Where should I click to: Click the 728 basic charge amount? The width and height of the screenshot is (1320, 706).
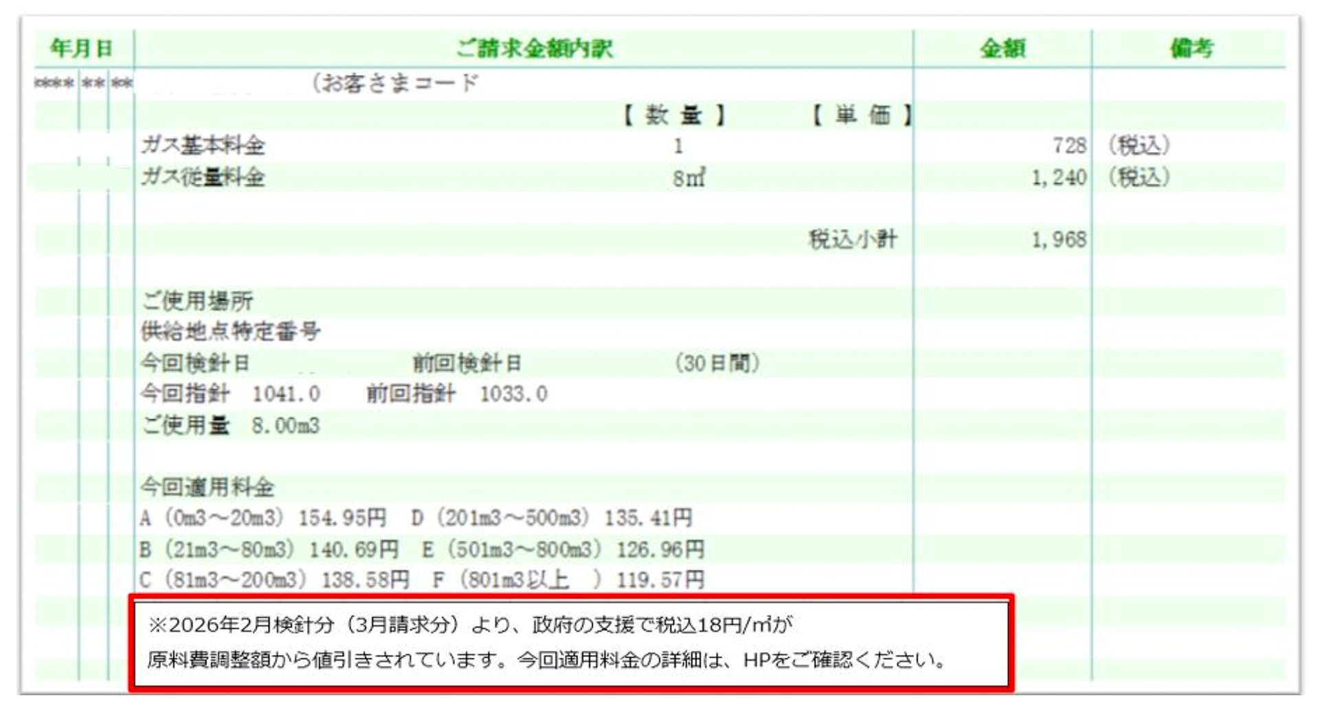pos(1069,146)
